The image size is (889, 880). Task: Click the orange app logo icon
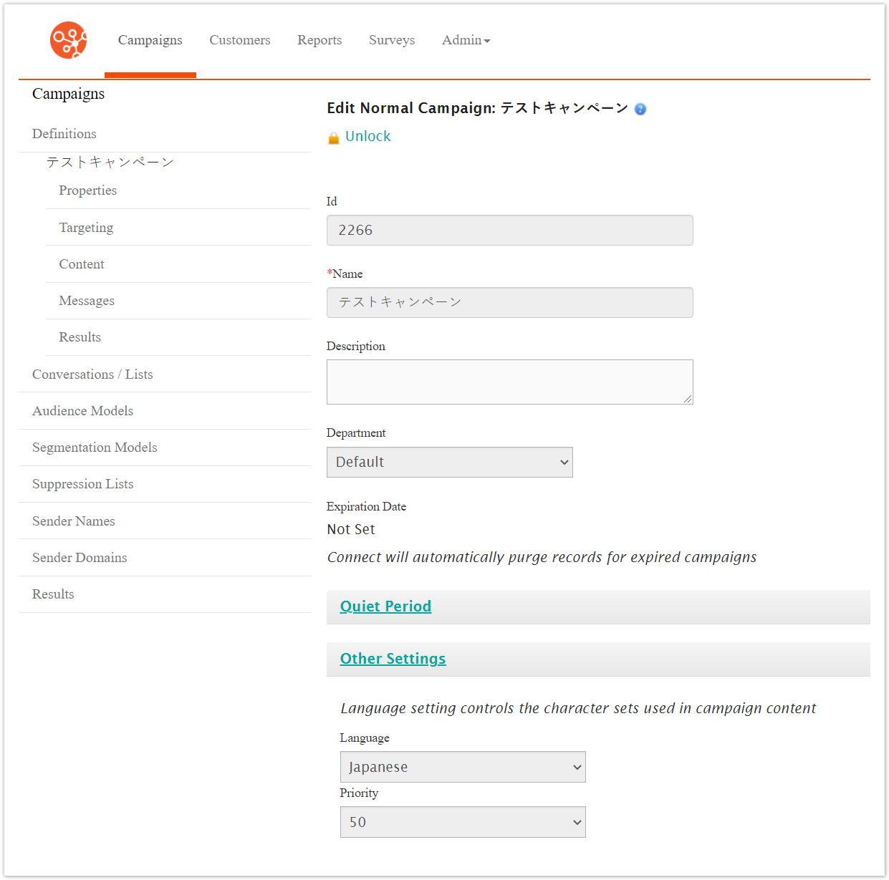point(68,40)
